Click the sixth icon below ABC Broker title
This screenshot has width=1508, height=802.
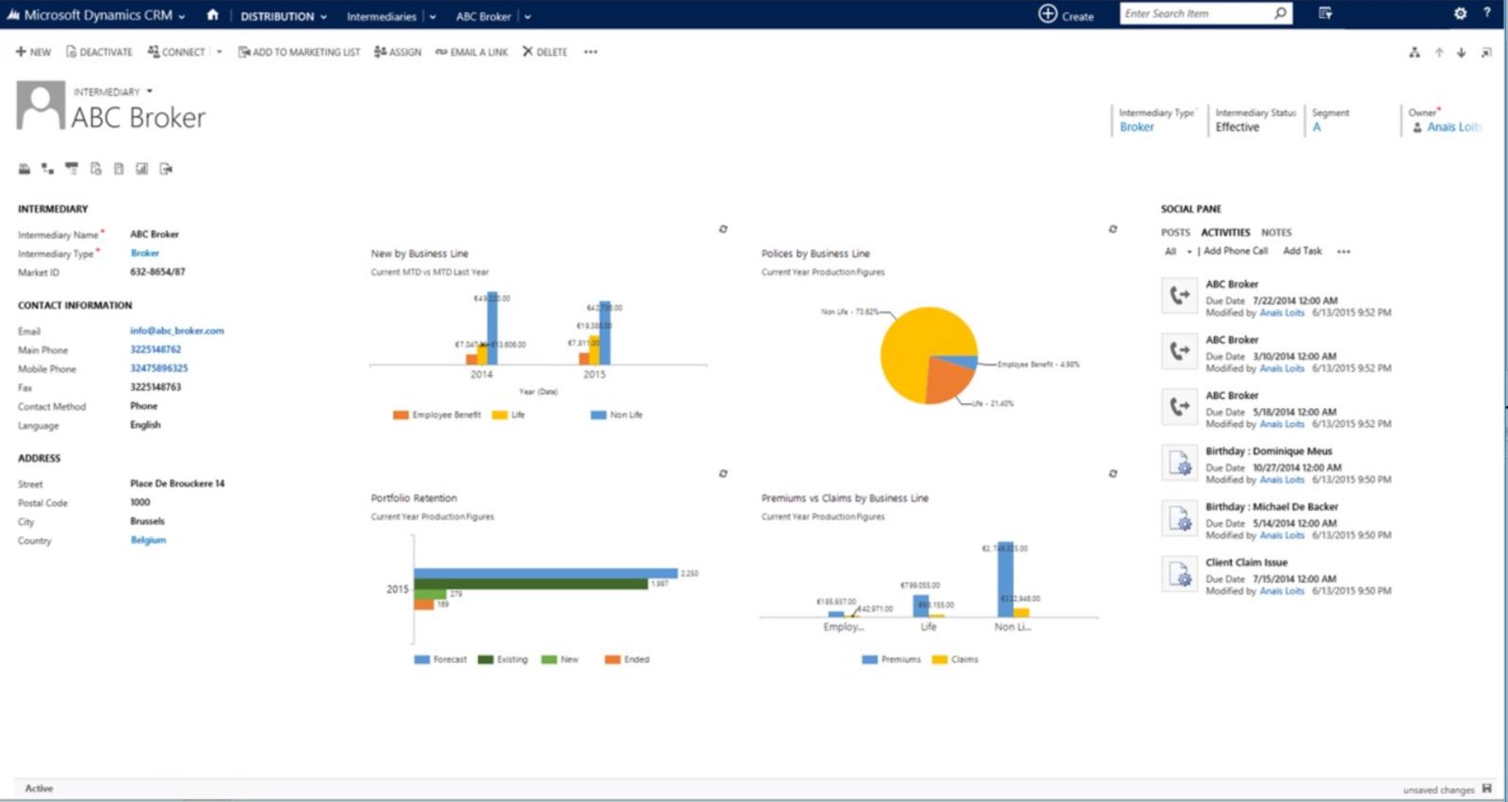point(141,169)
